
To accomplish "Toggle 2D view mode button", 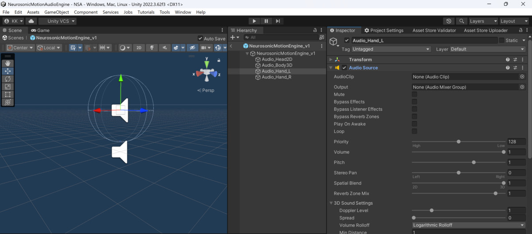I will [139, 47].
